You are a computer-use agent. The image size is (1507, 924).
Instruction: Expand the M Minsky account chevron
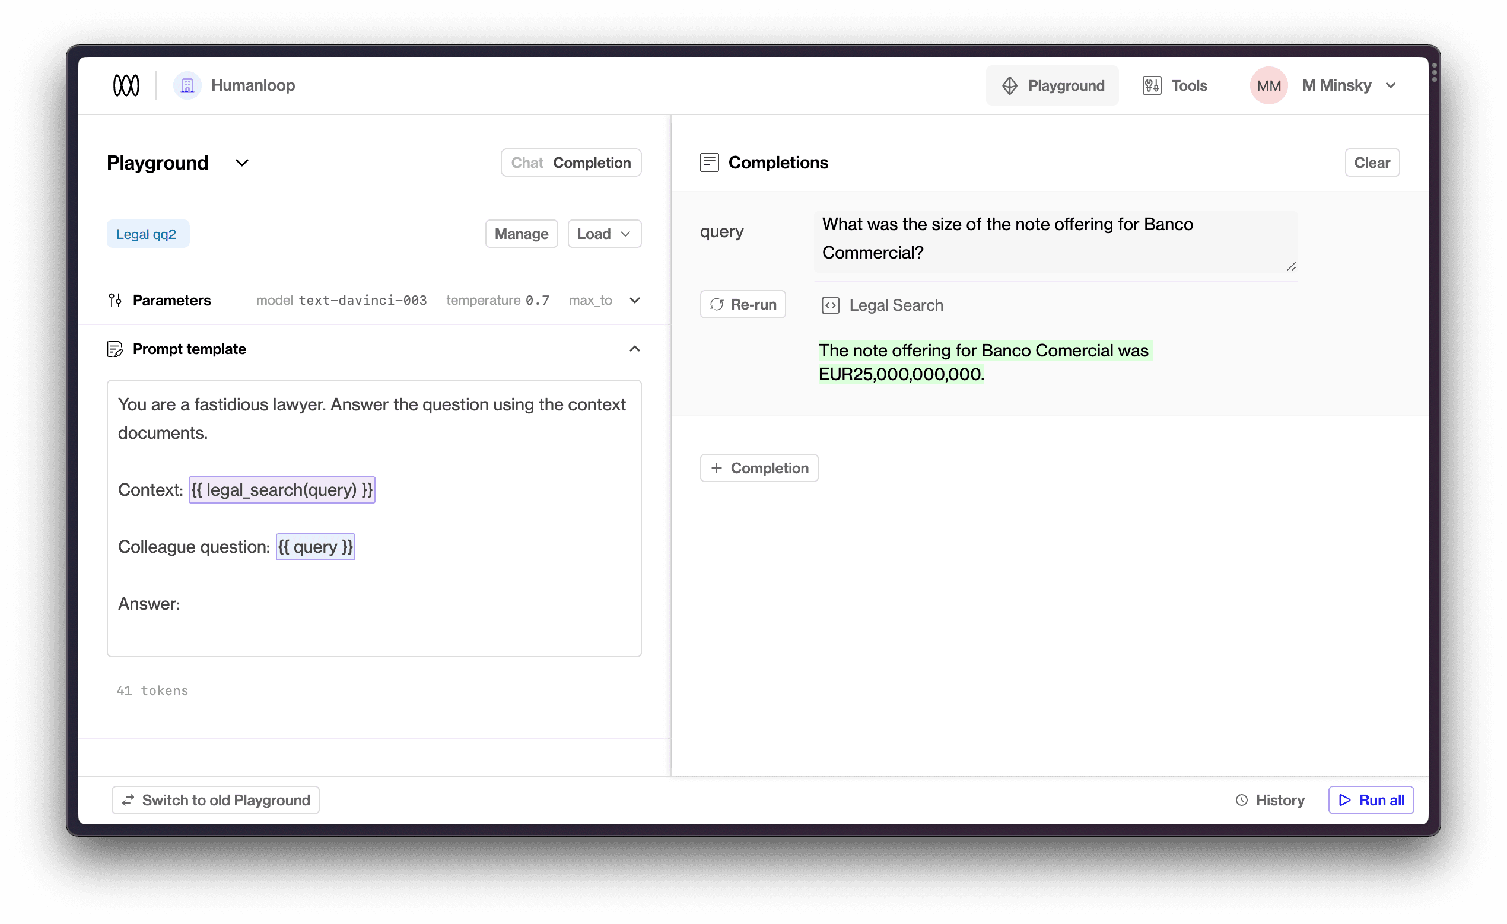(1392, 85)
